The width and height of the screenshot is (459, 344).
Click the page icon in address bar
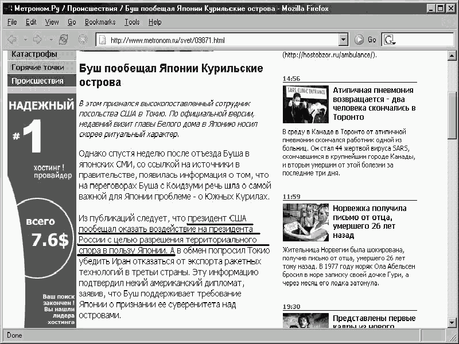click(x=103, y=40)
